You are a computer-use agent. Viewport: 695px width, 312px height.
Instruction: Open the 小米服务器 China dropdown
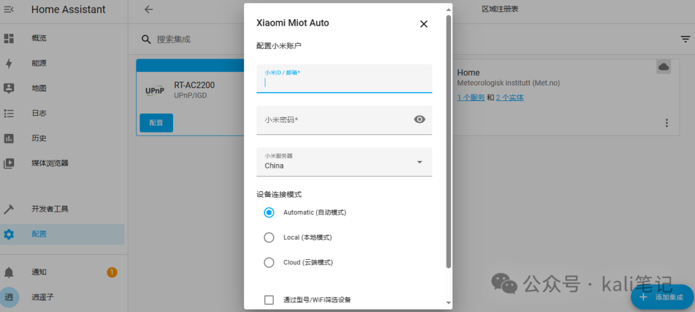tap(344, 161)
